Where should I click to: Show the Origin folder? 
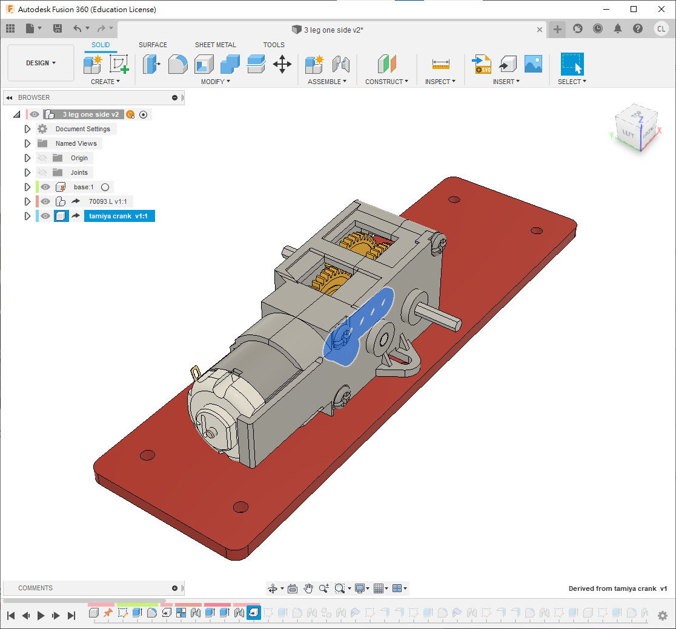coord(42,158)
